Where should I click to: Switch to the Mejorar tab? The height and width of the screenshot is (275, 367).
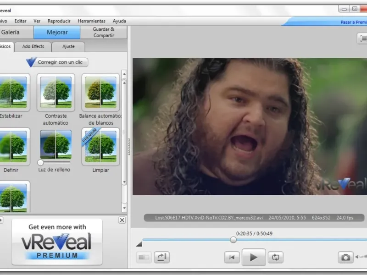[x=57, y=32]
